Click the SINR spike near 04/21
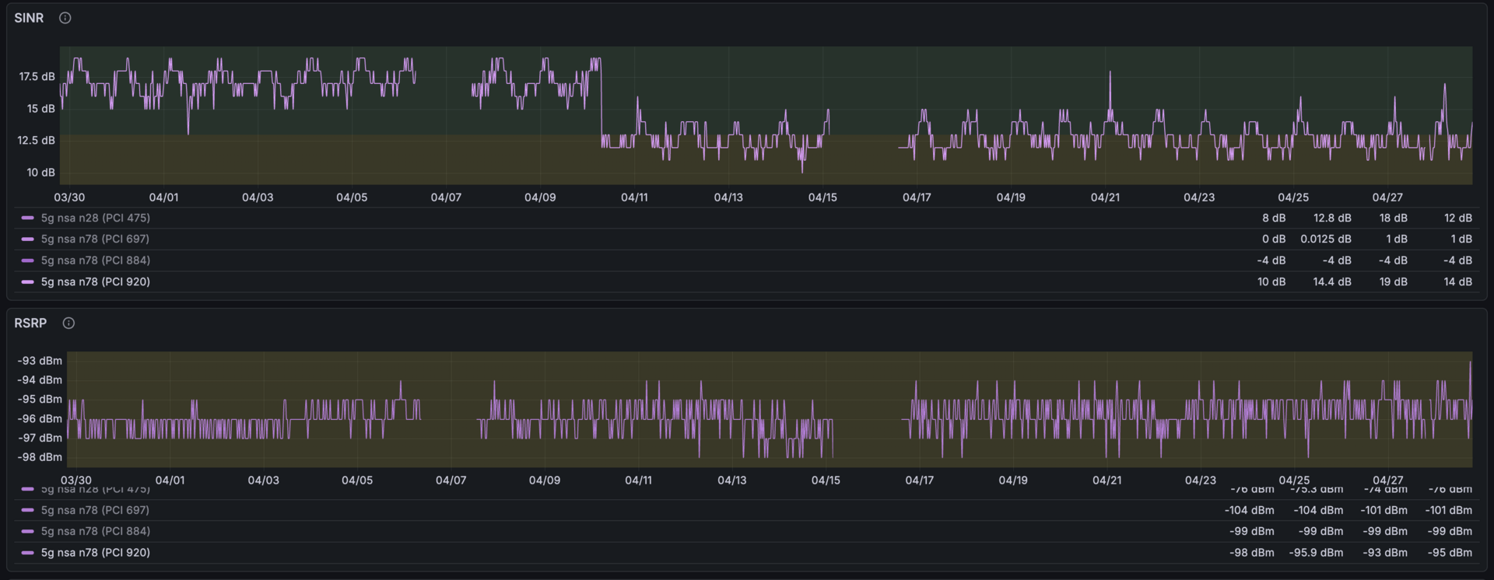1494x580 pixels. click(x=1110, y=75)
